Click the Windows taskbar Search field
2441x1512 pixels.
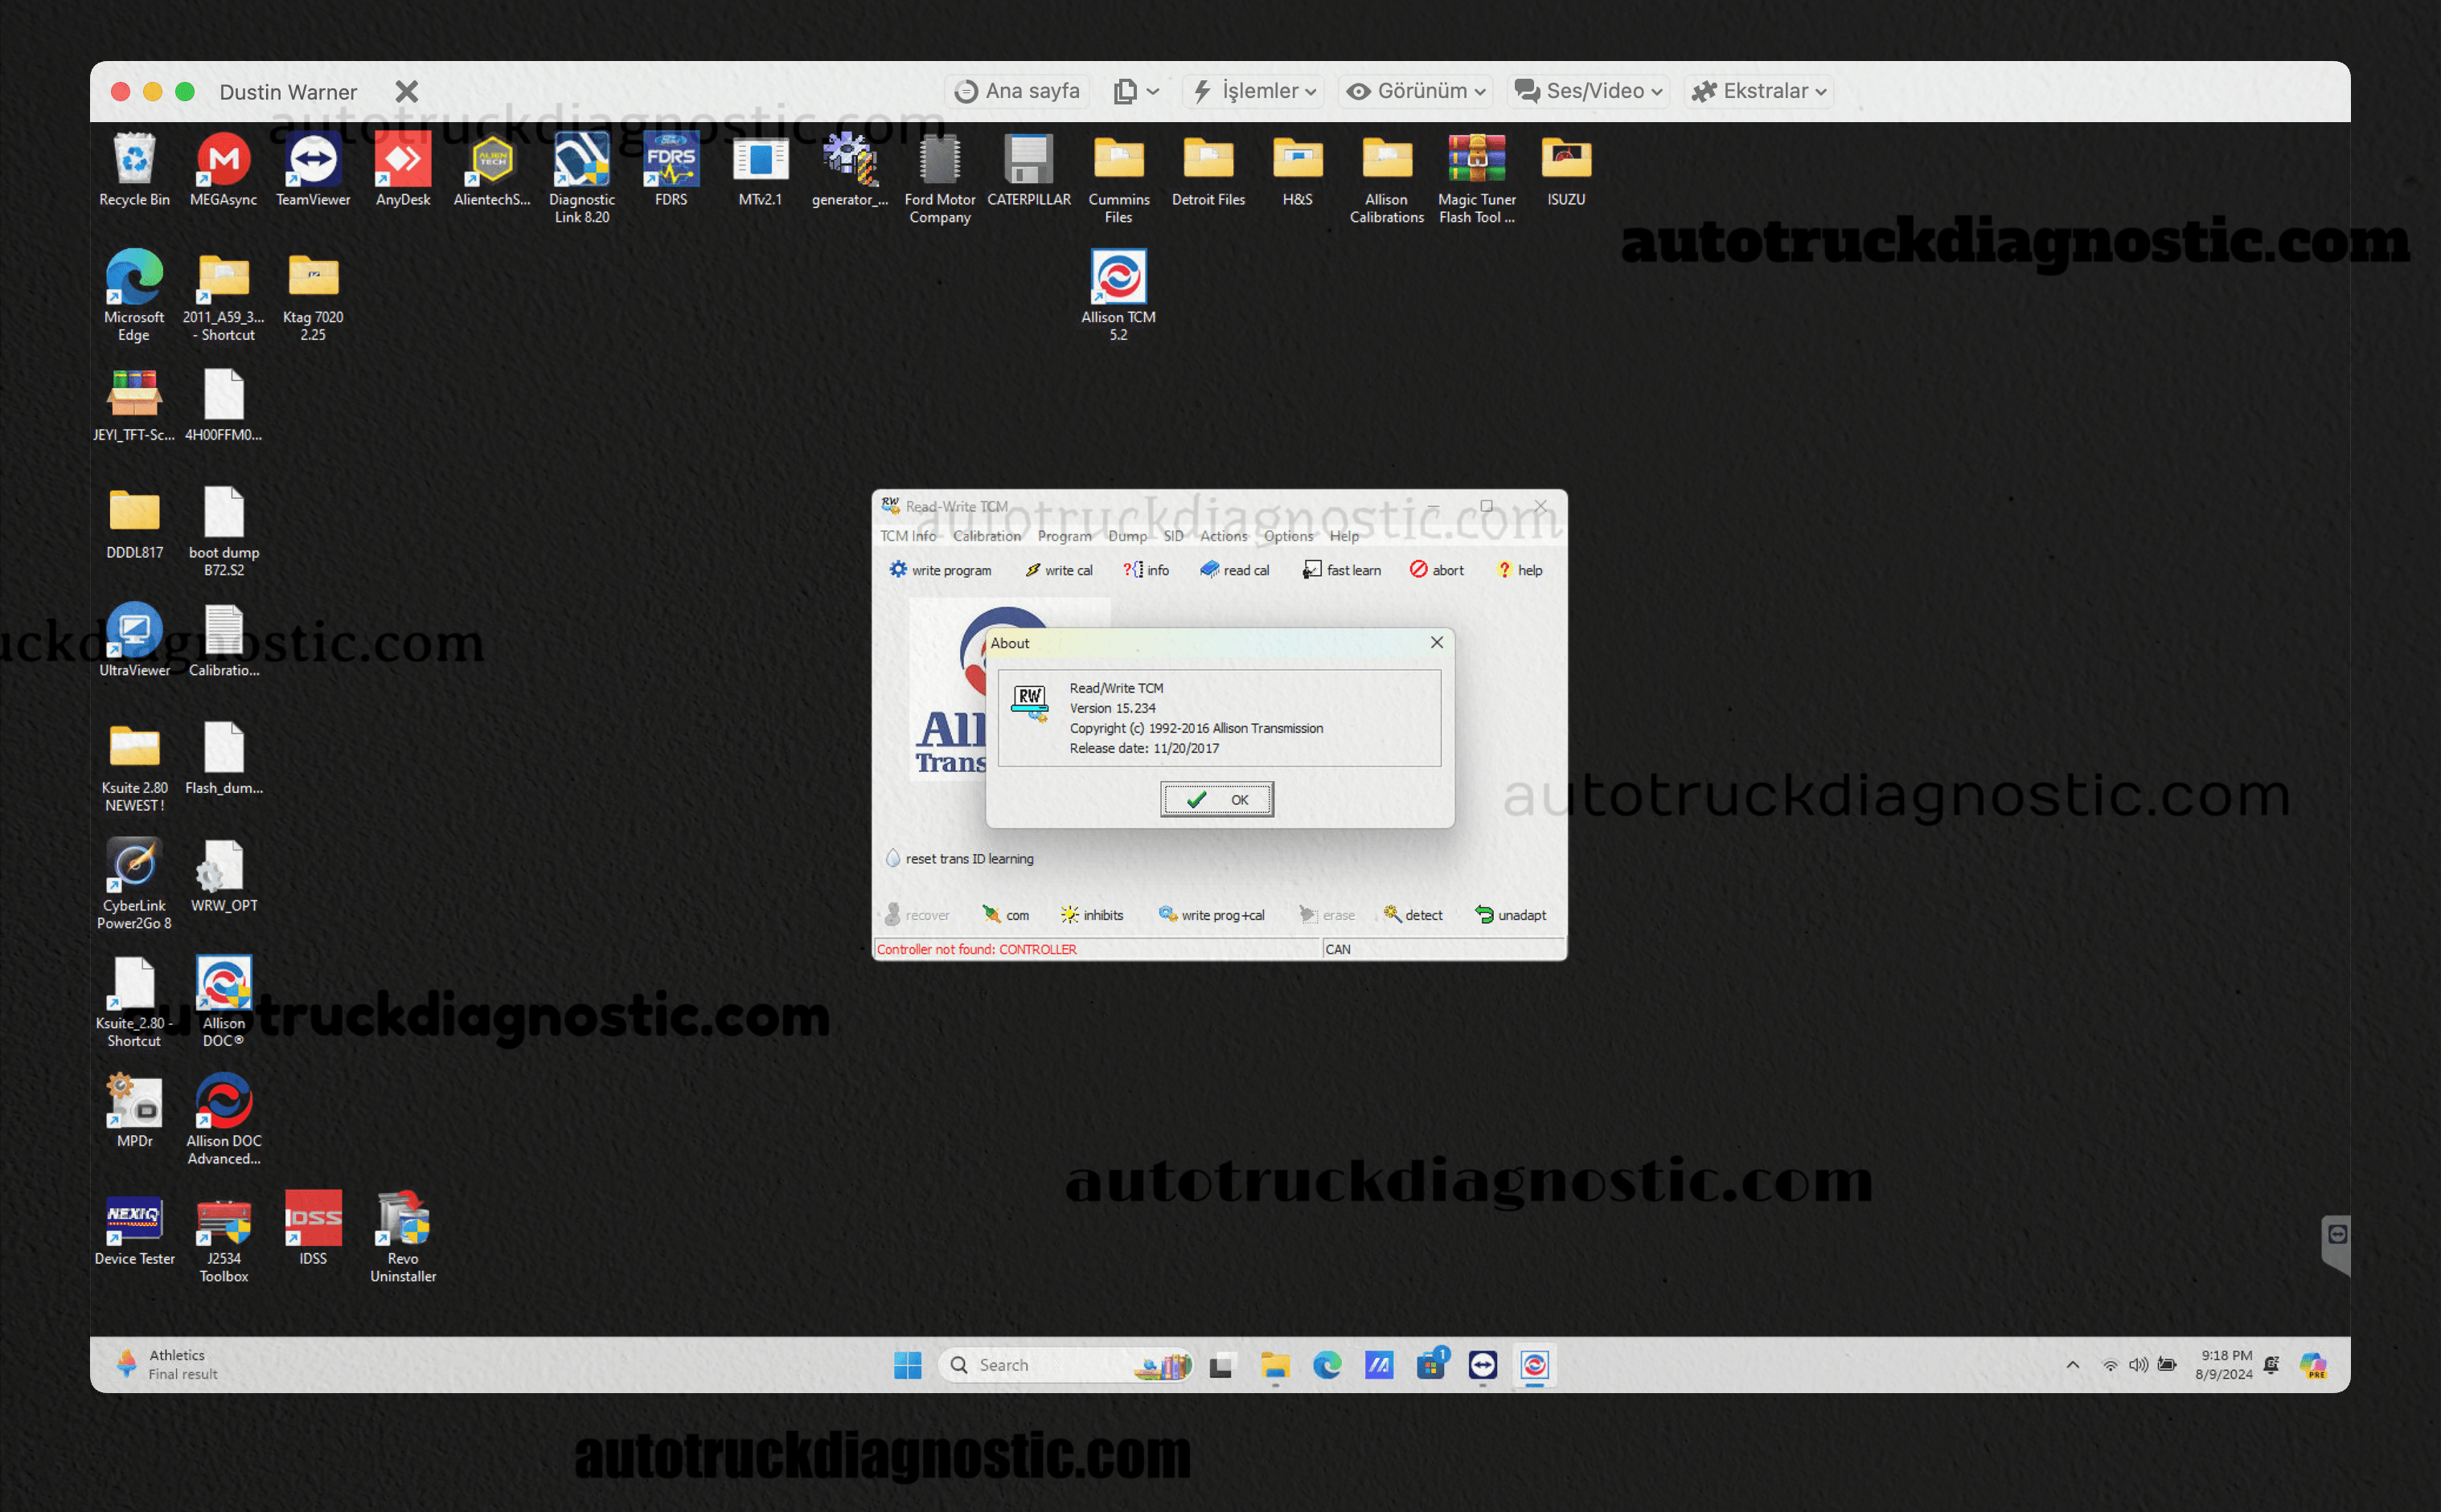[1041, 1364]
